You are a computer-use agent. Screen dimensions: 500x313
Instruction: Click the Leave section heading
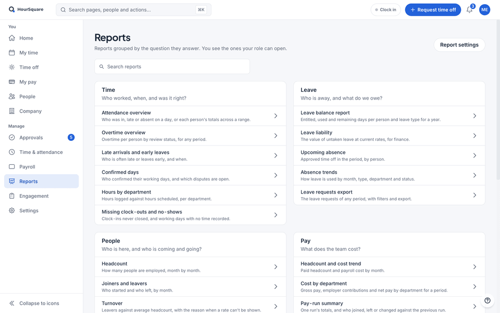pos(308,90)
